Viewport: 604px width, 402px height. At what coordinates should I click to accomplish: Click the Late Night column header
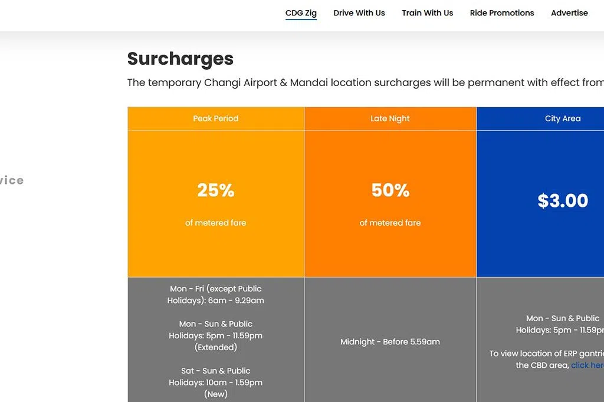390,118
